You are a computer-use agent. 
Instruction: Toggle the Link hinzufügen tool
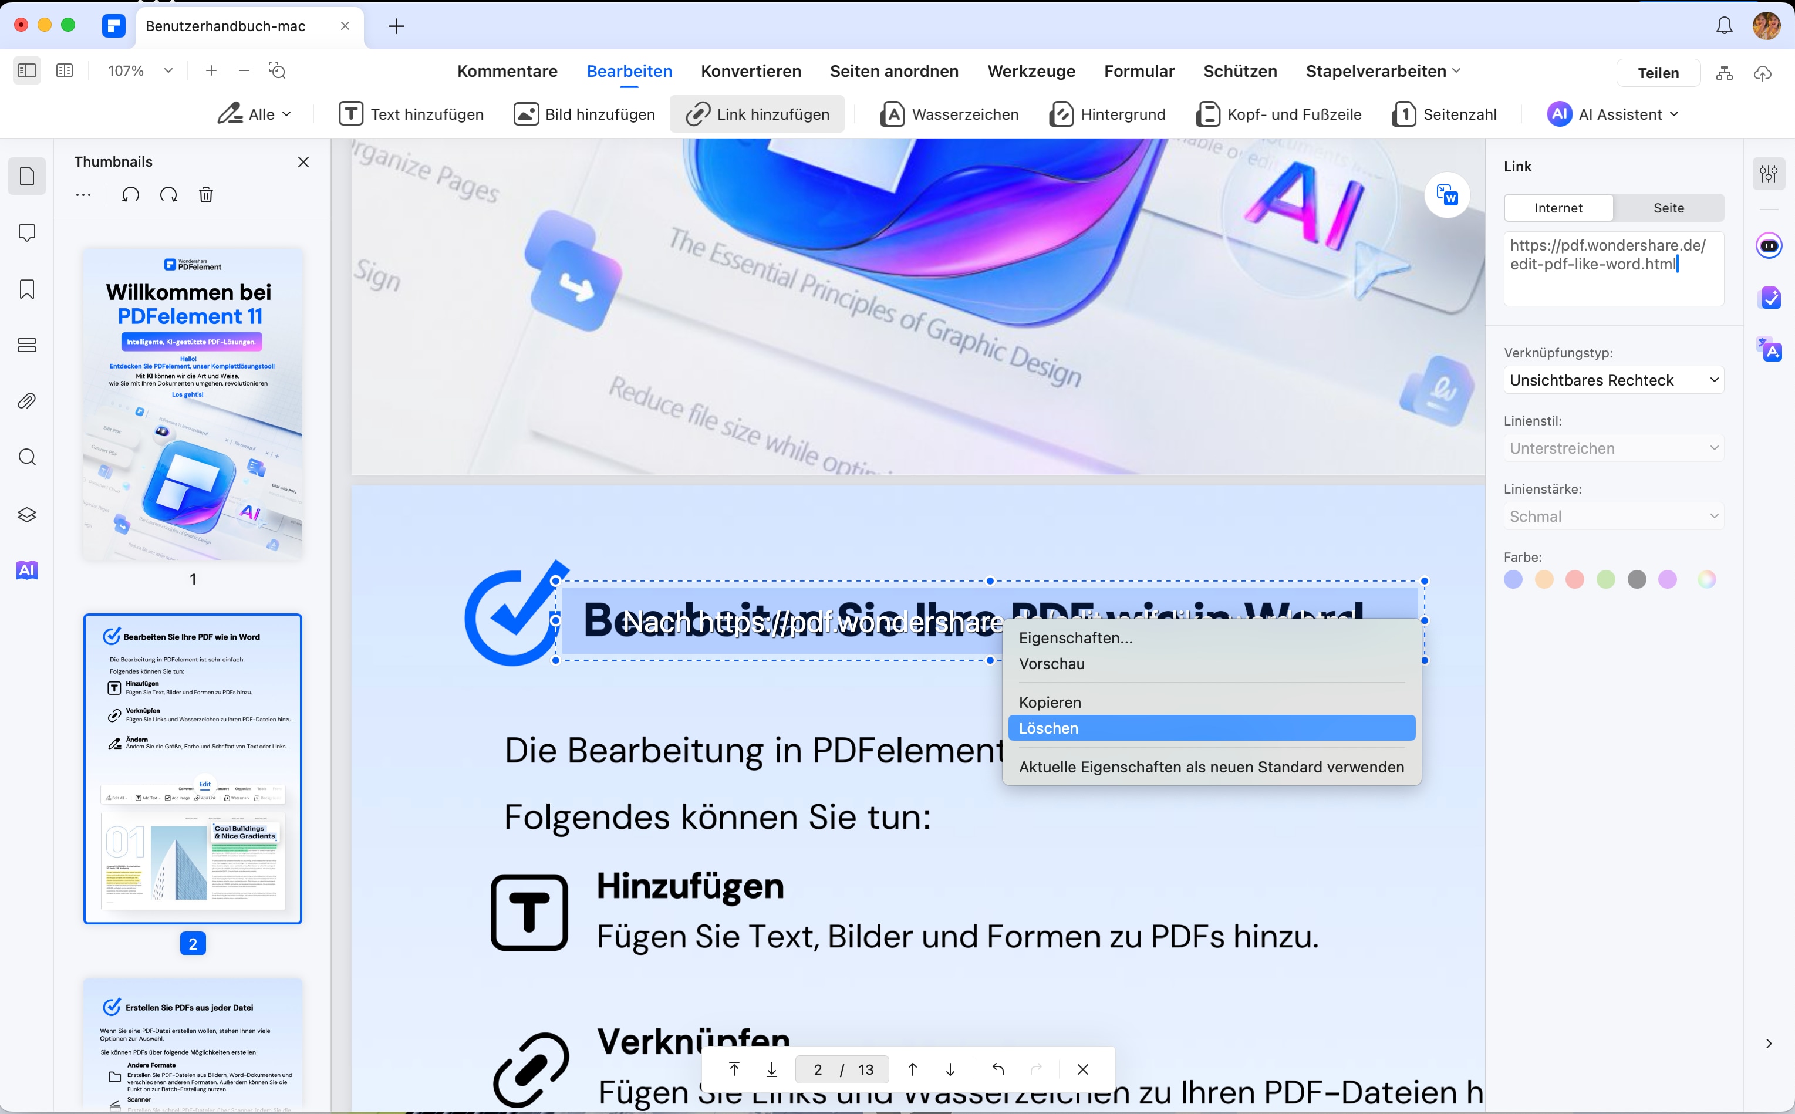point(757,114)
